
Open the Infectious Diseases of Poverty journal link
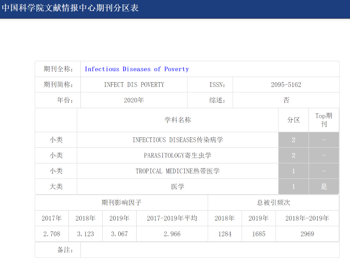[137, 69]
